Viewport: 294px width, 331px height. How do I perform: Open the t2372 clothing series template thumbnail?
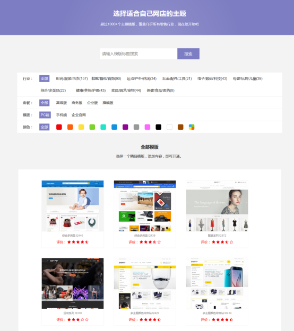pyautogui.click(x=217, y=206)
